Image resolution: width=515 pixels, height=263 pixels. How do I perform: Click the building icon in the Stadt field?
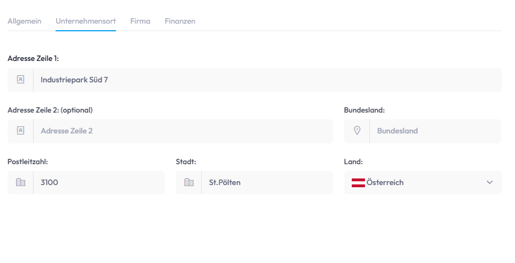189,182
